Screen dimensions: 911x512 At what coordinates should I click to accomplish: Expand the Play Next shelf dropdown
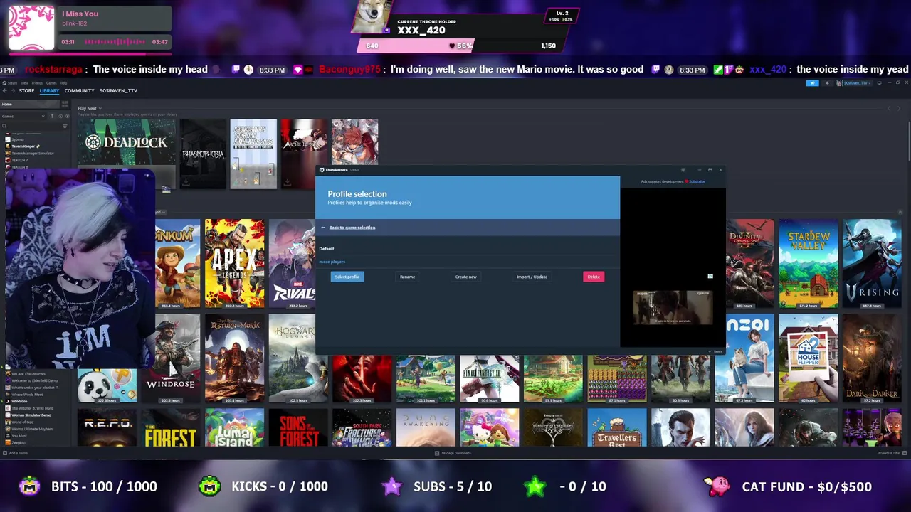click(100, 108)
